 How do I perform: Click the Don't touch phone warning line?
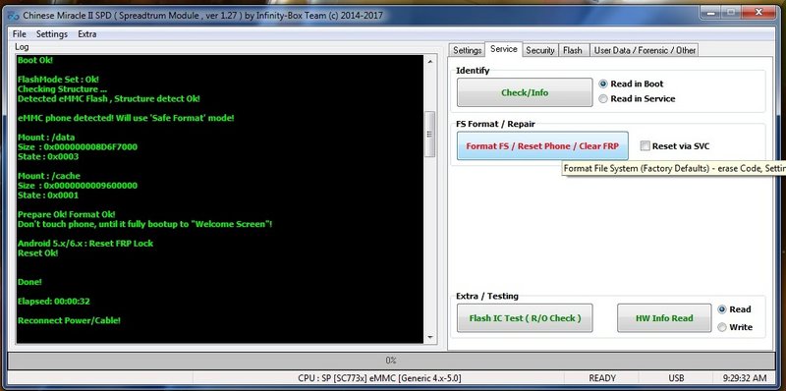tap(144, 224)
